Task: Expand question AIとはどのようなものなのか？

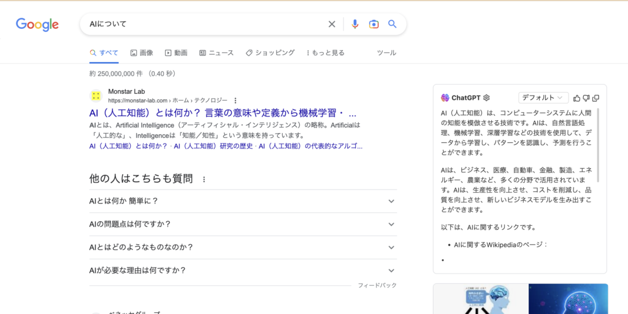Action: [x=243, y=248]
